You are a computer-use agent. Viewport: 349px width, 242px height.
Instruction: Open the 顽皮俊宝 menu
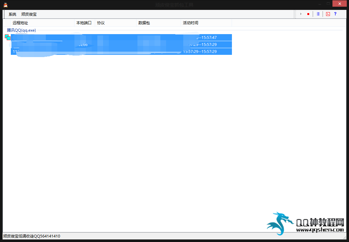(29, 14)
